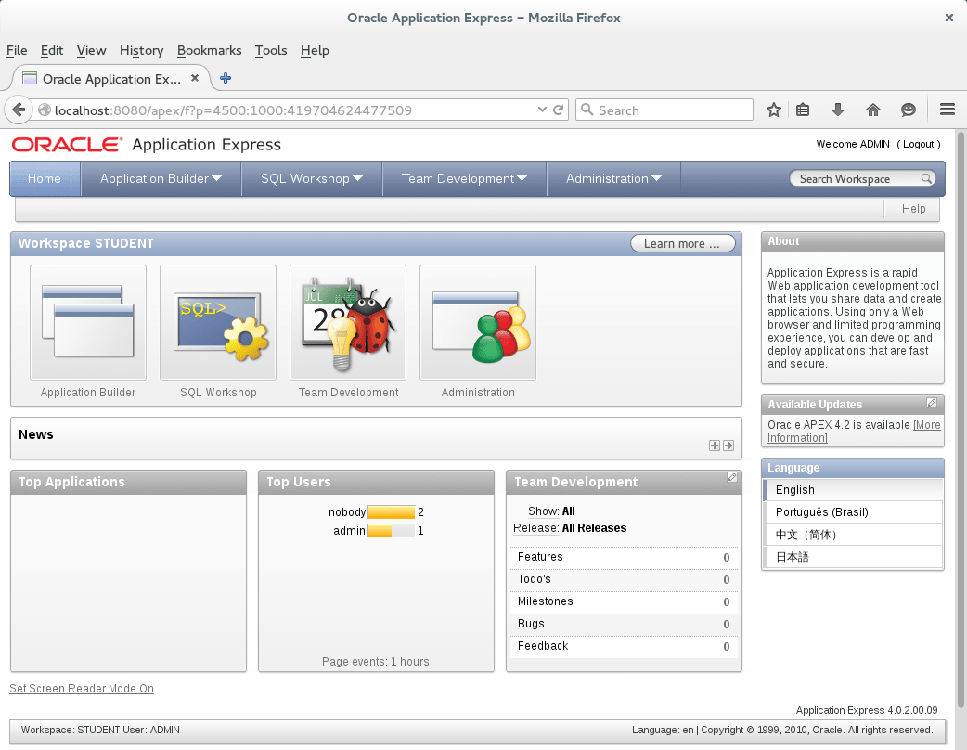Viewport: 967px width, 750px height.
Task: Select the Home navigation tab
Action: point(45,178)
